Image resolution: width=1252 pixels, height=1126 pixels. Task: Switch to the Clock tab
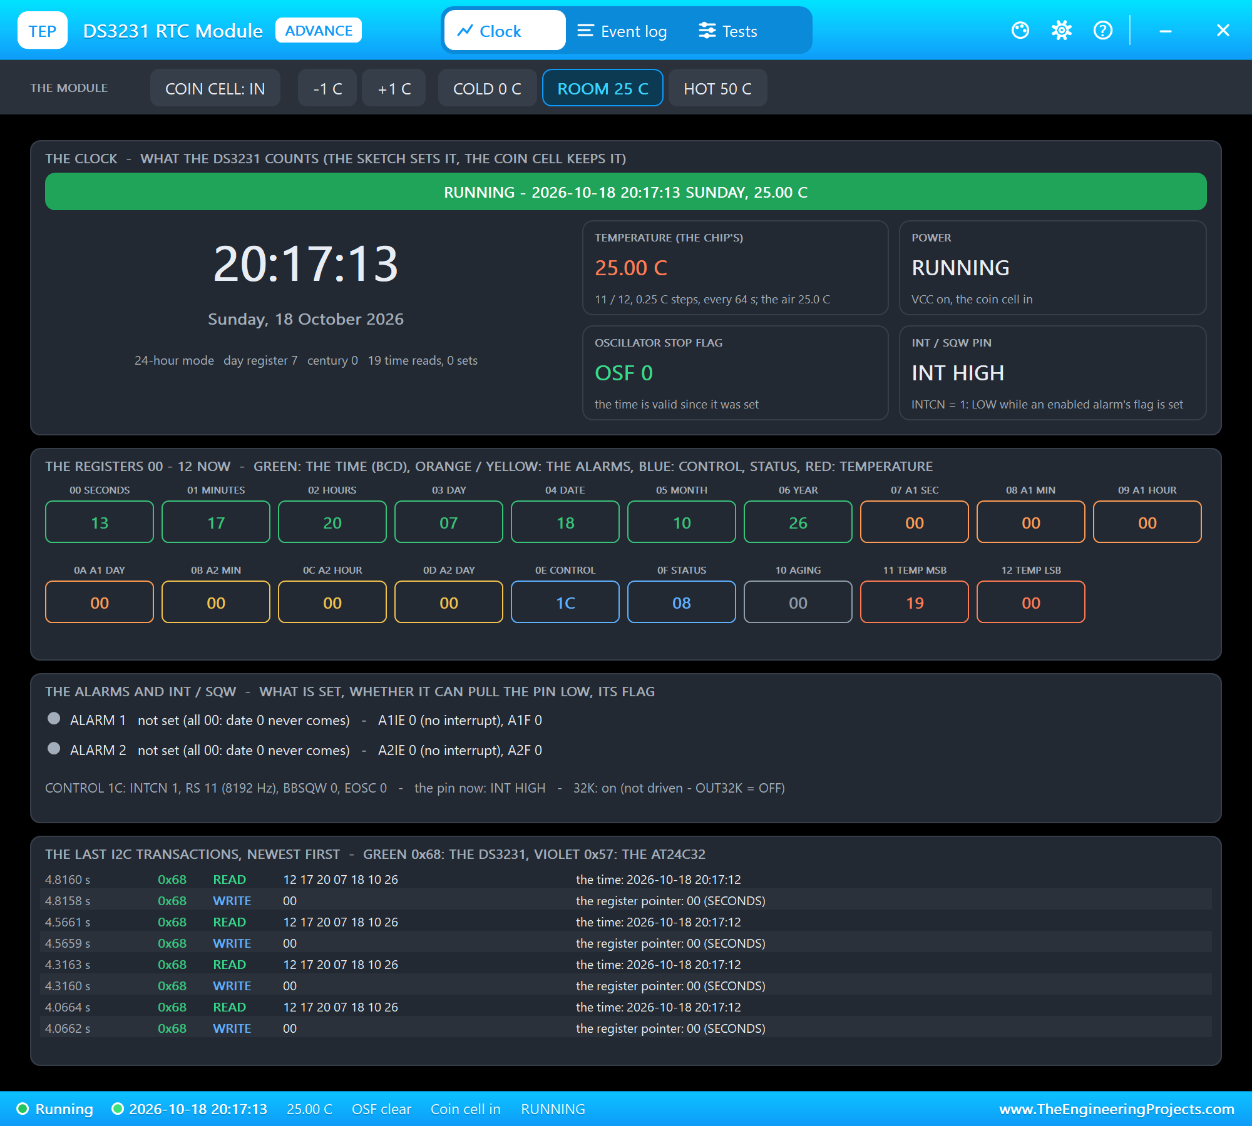point(505,31)
